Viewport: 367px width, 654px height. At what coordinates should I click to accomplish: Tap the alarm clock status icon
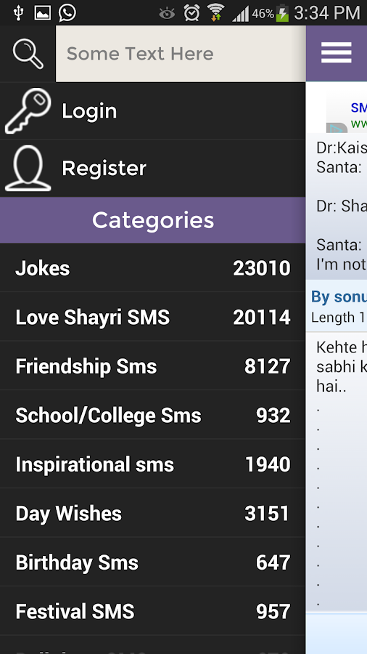point(191,13)
